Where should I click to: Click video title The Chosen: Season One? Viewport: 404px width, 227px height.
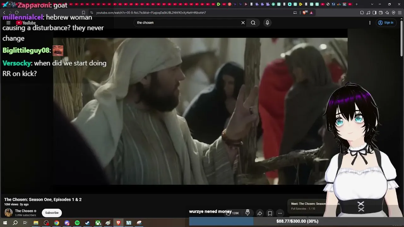click(x=43, y=200)
